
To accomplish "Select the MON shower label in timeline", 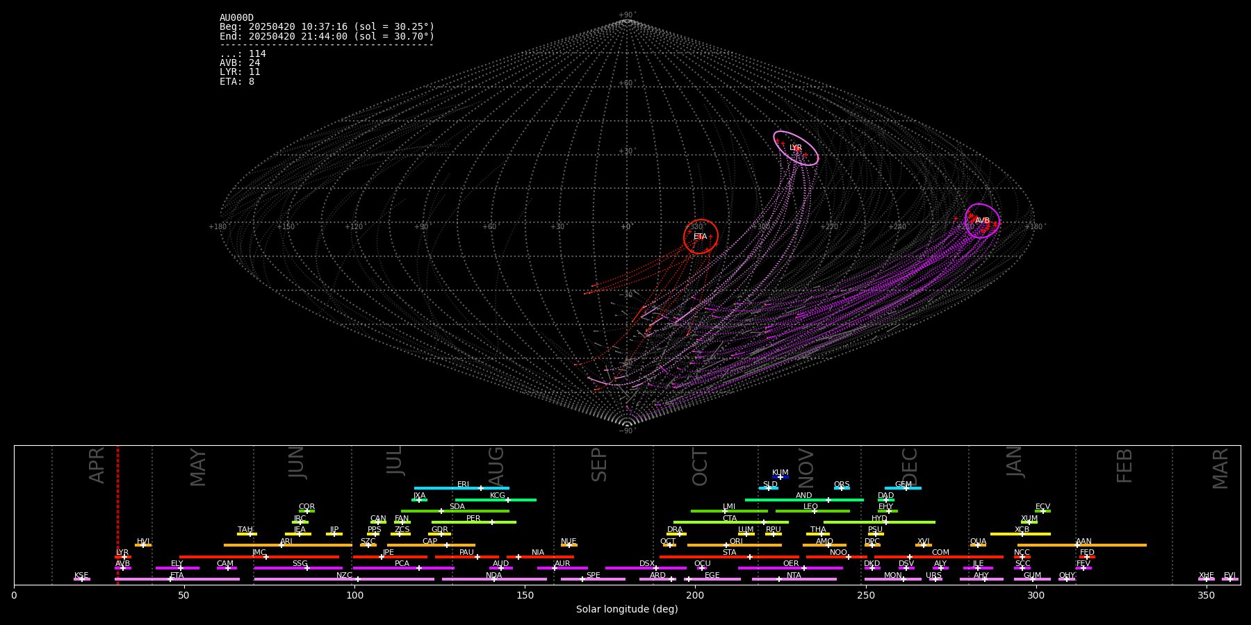I will click(892, 576).
